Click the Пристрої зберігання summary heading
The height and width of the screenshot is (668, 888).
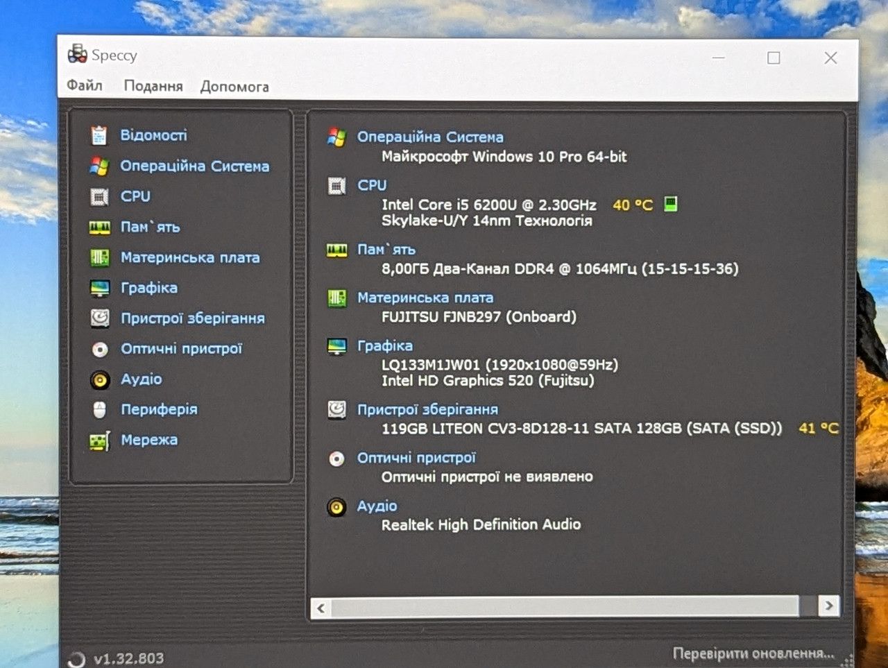(x=427, y=410)
